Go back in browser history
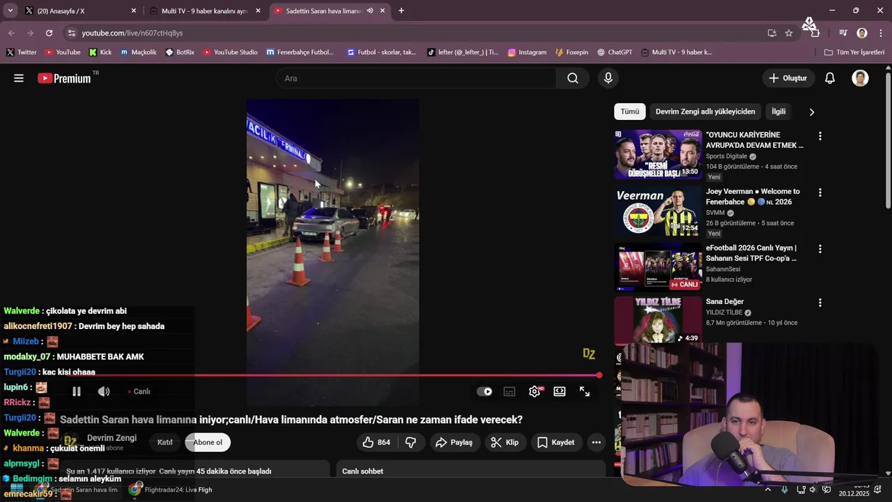 [12, 33]
